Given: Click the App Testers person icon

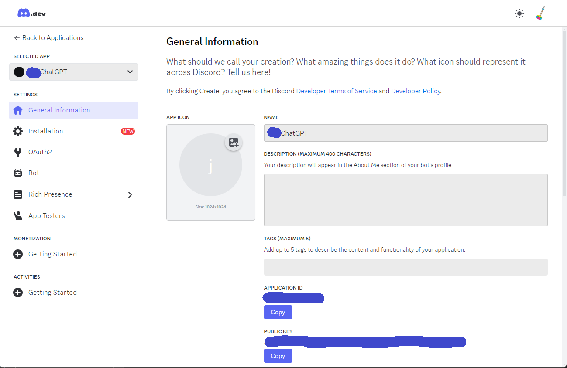Looking at the screenshot, I should [x=18, y=216].
